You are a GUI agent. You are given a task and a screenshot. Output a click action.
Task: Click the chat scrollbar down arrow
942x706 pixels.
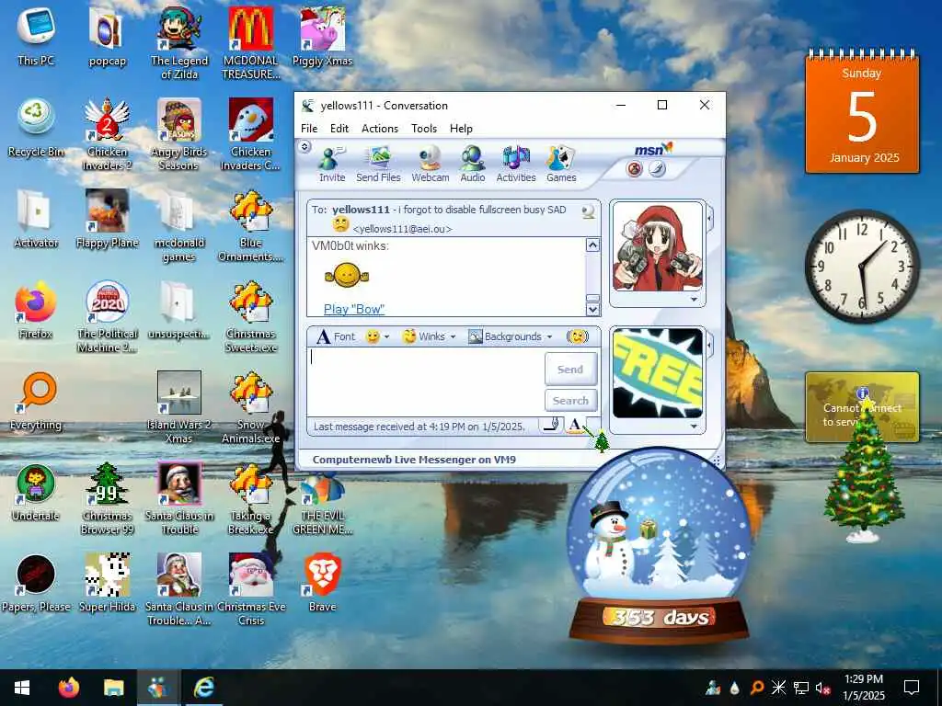click(592, 309)
